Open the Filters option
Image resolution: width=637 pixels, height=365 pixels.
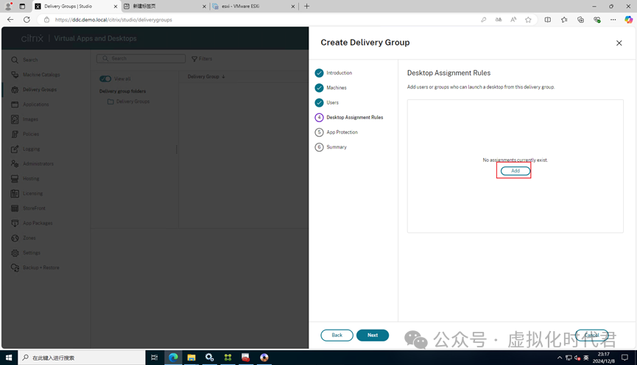pos(202,59)
